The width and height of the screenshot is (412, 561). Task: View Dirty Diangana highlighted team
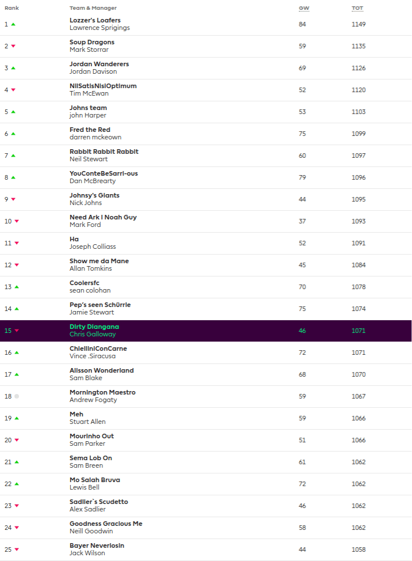coord(94,327)
